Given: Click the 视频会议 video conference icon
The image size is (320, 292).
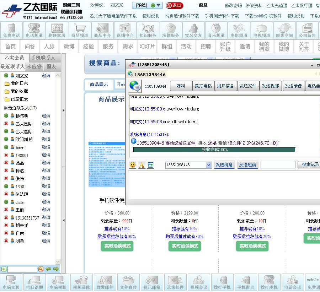Looking at the screenshot, I should tap(199, 282).
